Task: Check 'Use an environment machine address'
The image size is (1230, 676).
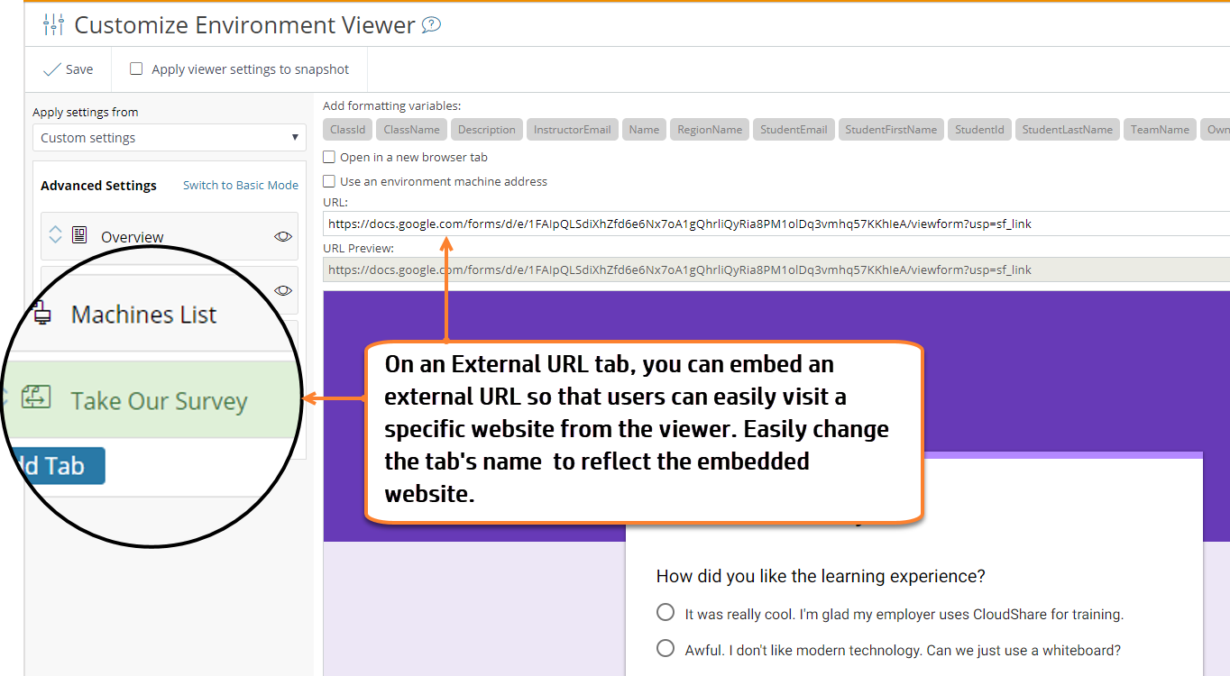Action: 329,180
